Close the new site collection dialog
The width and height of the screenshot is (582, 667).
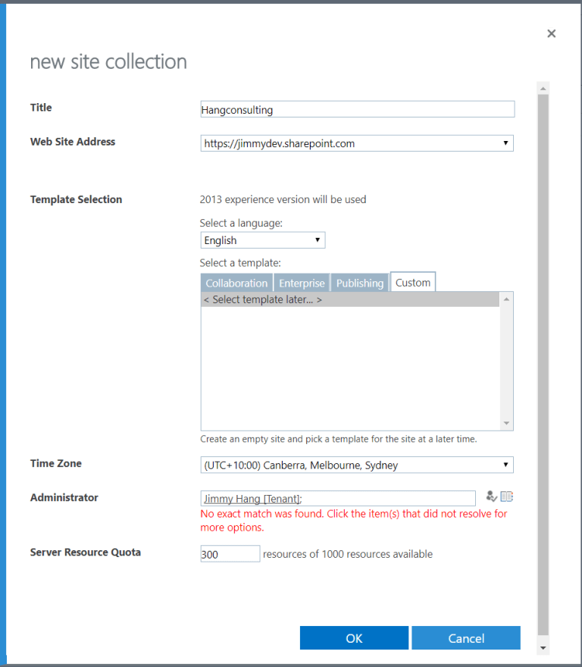pos(551,33)
